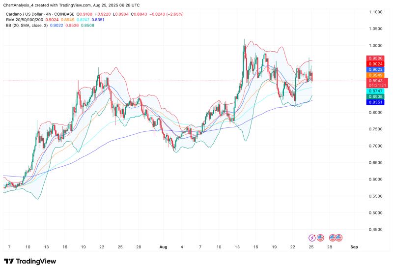Click the orange 0.8949 EMA price tag
Screen dimensions: 393x271
tap(377, 75)
